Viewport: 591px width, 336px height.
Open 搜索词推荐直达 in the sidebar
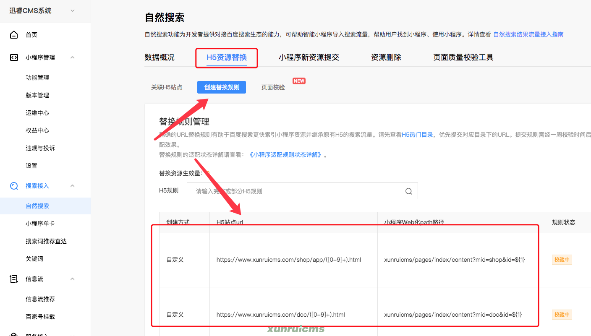(46, 241)
